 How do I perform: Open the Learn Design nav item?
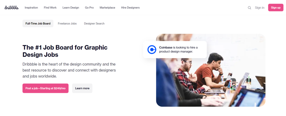point(71,8)
